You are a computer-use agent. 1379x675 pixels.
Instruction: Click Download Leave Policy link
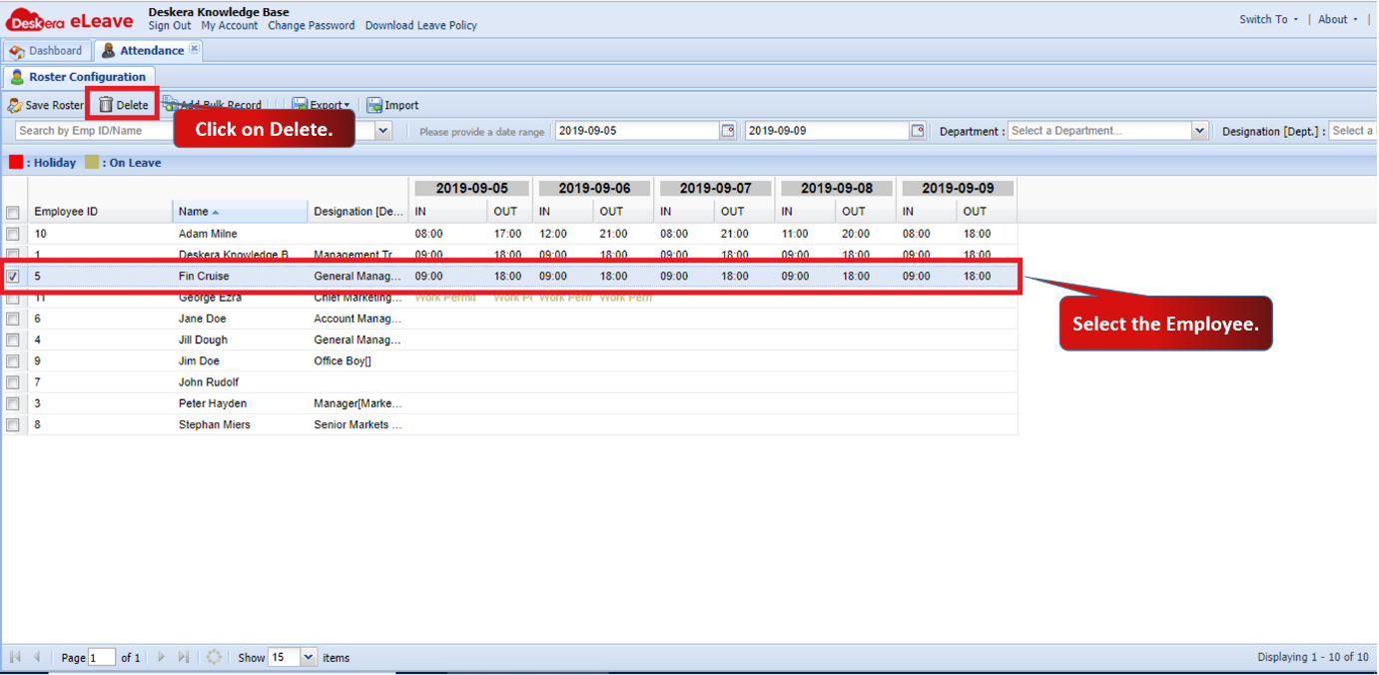(x=421, y=26)
